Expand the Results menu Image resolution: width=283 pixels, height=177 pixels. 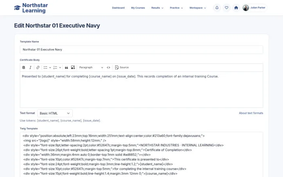click(x=157, y=8)
